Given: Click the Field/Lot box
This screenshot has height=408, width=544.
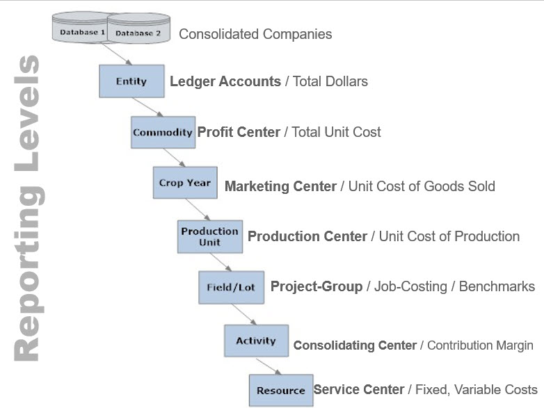Looking at the screenshot, I should tap(231, 287).
